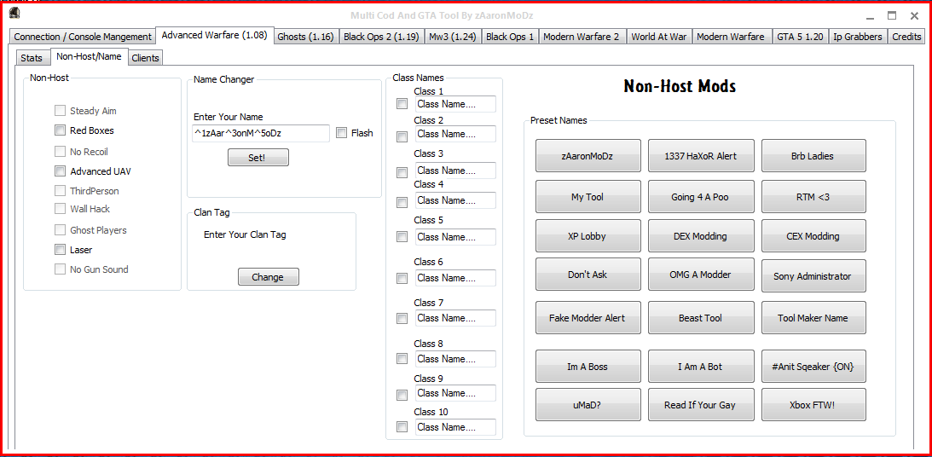932x457 pixels.
Task: View the Credits tab
Action: pos(906,37)
